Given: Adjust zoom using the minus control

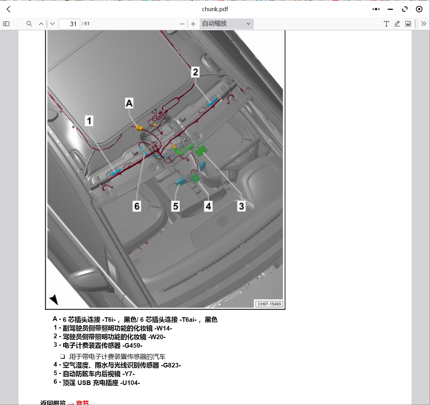Looking at the screenshot, I should click(182, 24).
